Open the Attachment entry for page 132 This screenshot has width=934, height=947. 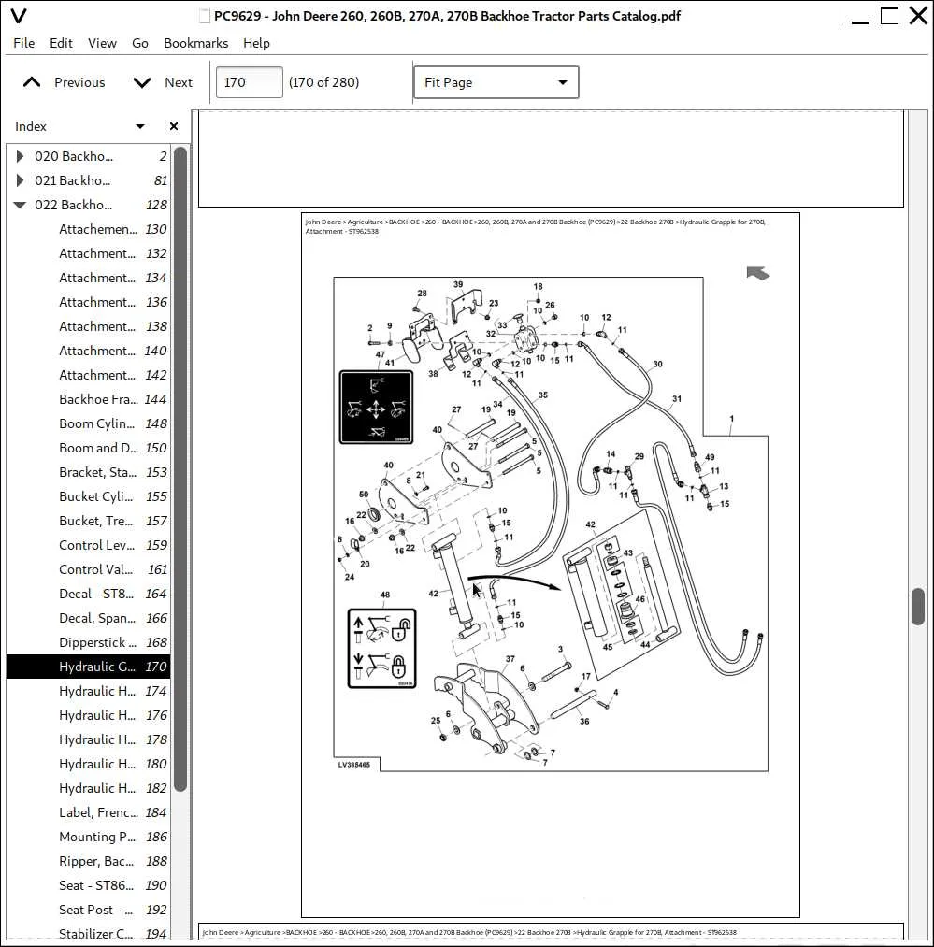pos(89,253)
